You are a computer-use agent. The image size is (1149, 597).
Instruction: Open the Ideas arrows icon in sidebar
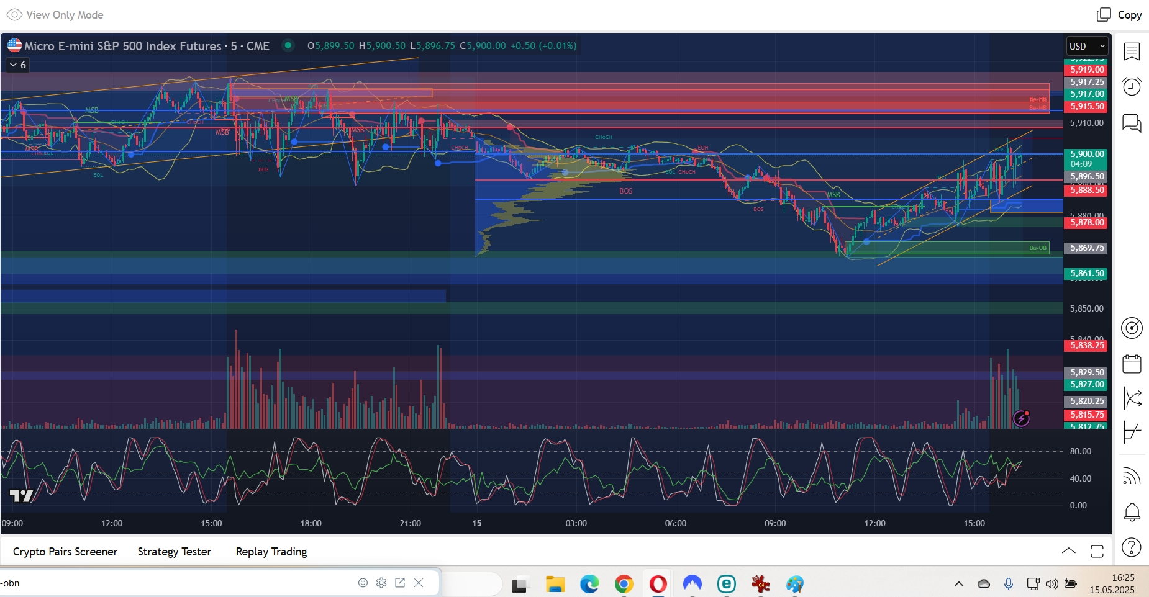click(1132, 398)
